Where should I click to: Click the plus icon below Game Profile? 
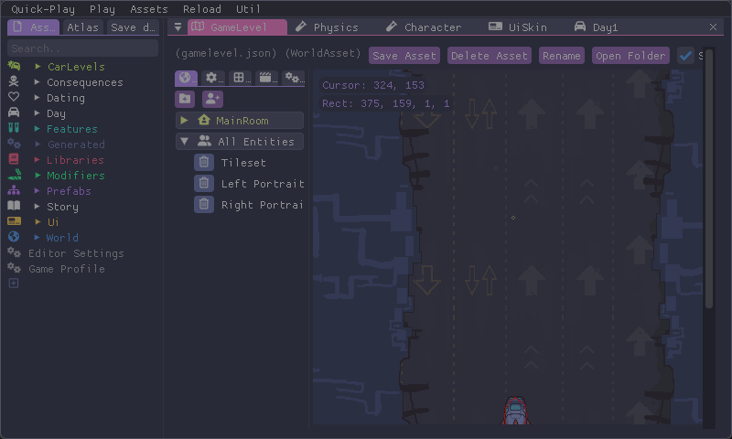point(13,284)
